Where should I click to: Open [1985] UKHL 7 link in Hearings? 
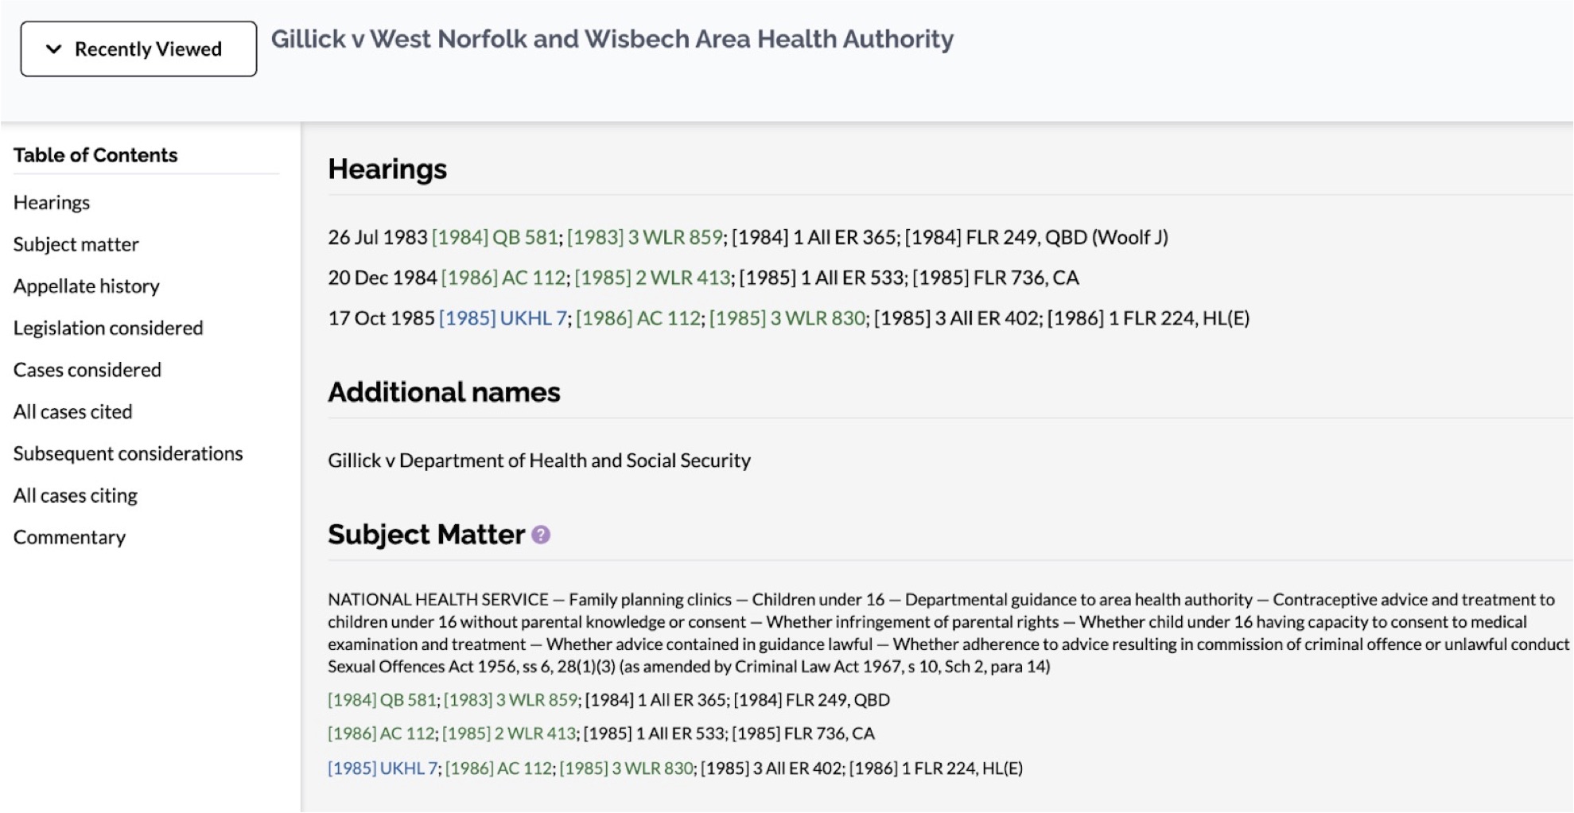503,318
